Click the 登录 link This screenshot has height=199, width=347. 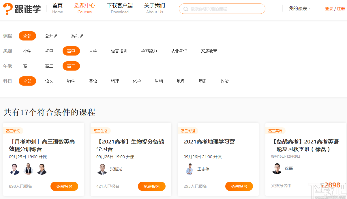click(x=329, y=9)
